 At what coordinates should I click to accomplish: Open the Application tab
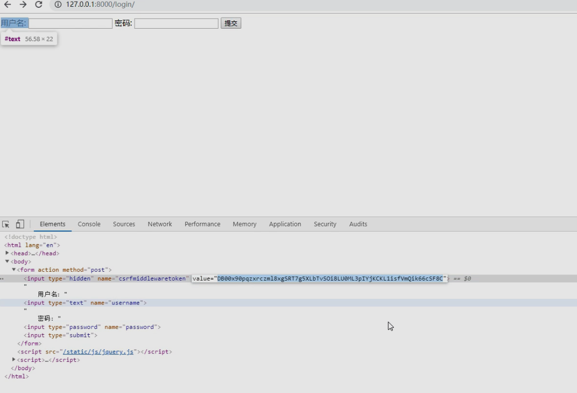[285, 224]
